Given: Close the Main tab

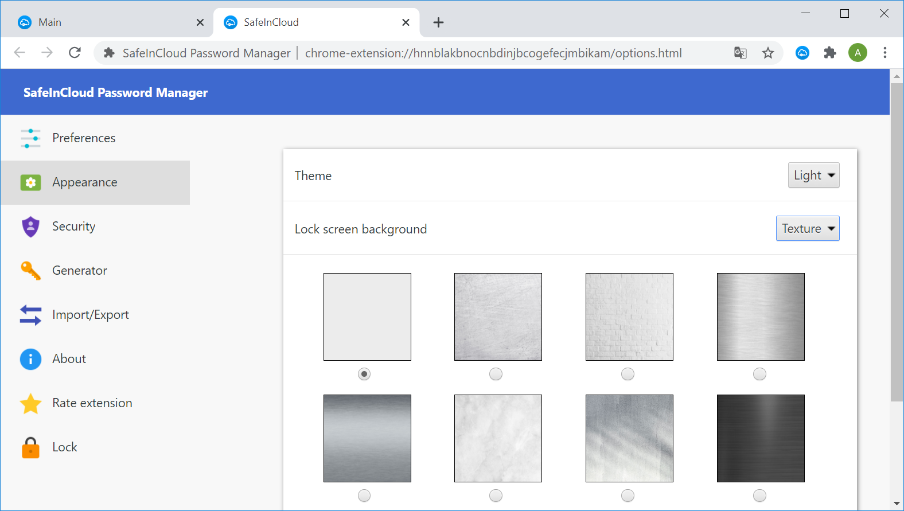Looking at the screenshot, I should [x=200, y=22].
